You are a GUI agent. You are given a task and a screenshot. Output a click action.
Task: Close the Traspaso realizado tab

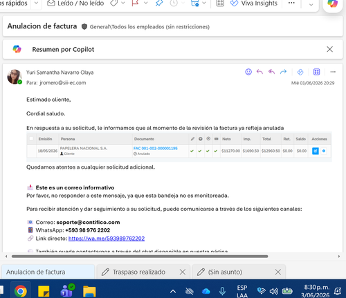pos(183,272)
